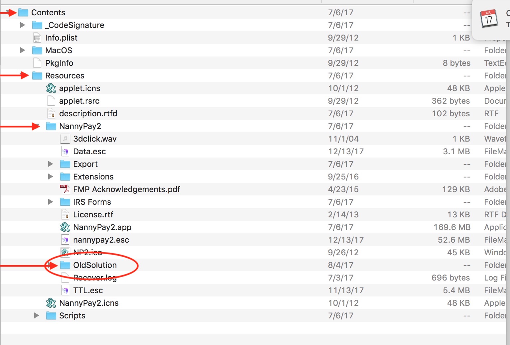Select the FMP Acknowledgements PDF icon
This screenshot has width=510, height=345.
(x=65, y=189)
